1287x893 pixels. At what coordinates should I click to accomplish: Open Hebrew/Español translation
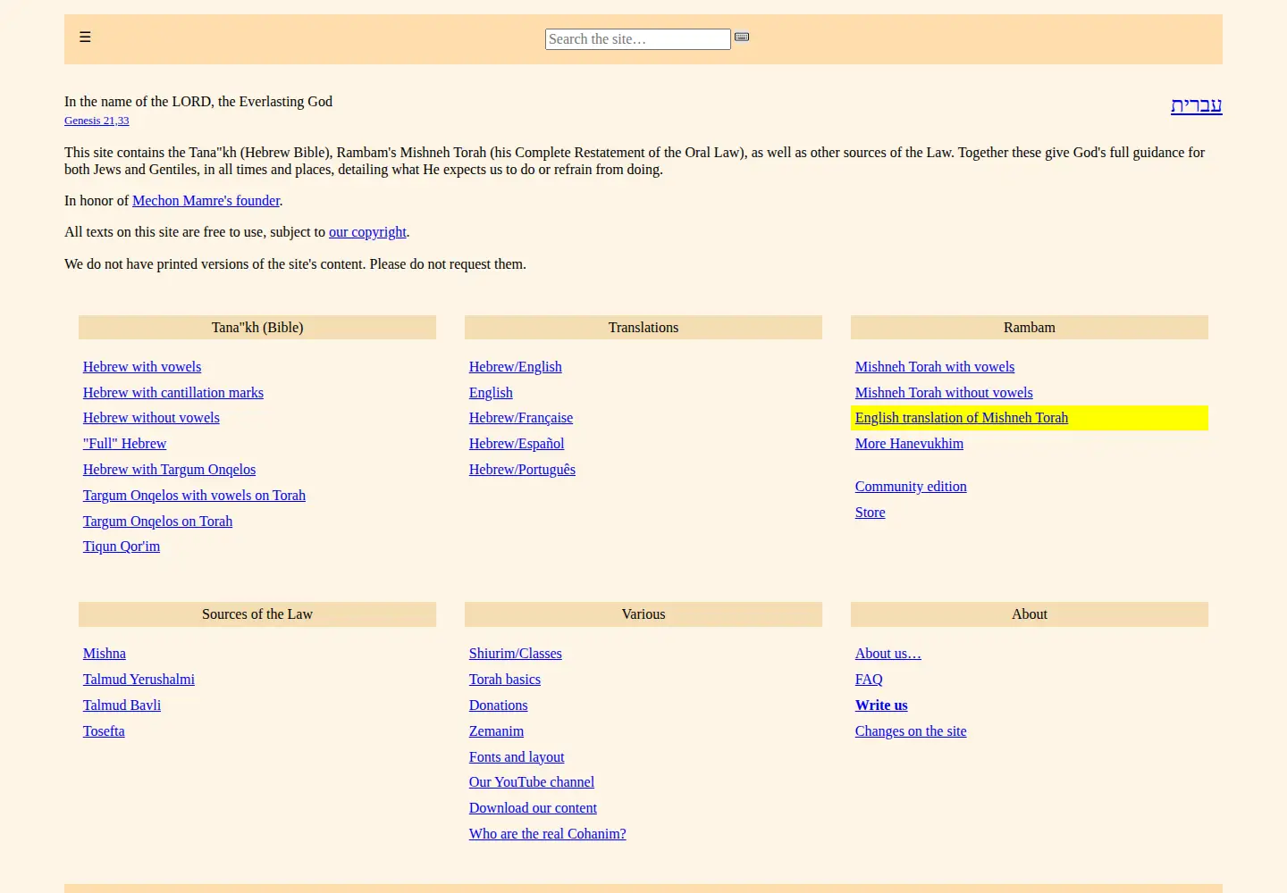[x=517, y=444]
